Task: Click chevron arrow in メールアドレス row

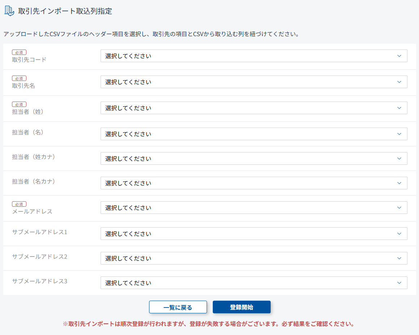Action: pyautogui.click(x=399, y=208)
